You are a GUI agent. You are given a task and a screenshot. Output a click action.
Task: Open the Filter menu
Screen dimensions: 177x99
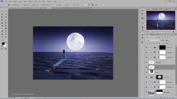35,1
